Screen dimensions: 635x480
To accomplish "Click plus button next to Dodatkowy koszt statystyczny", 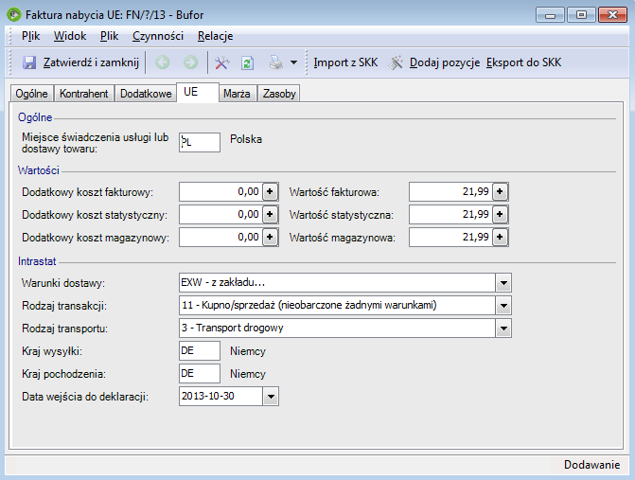I will click(270, 214).
